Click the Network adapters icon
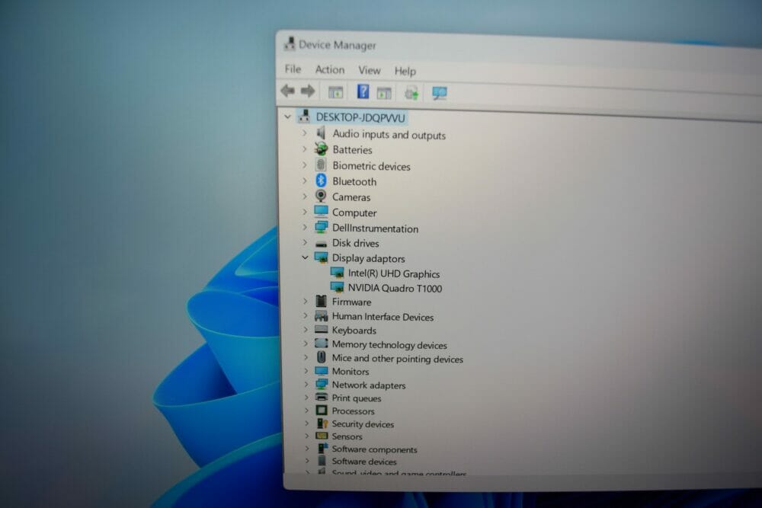Image resolution: width=762 pixels, height=508 pixels. (322, 384)
